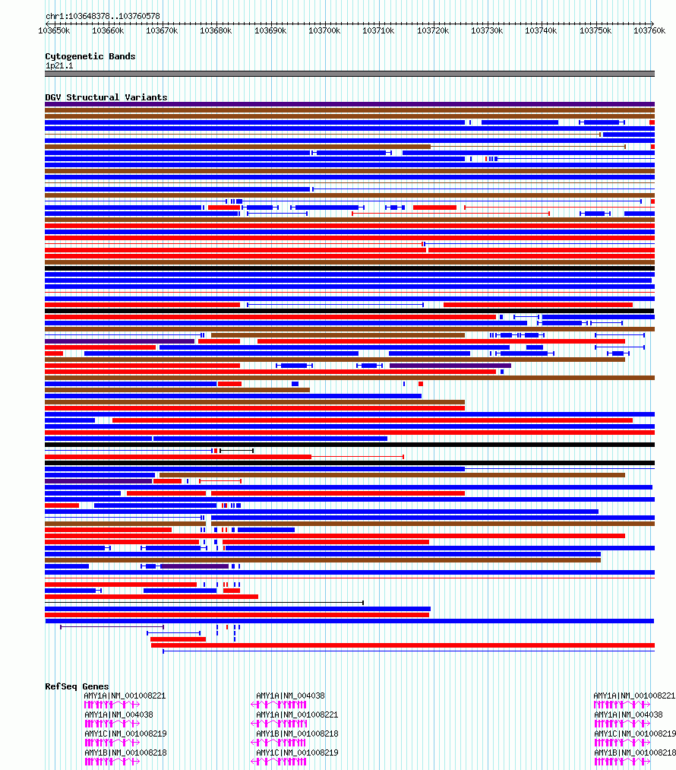The width and height of the screenshot is (676, 770).
Task: Click the Cytogenetic Bands track title
Action: pos(90,56)
